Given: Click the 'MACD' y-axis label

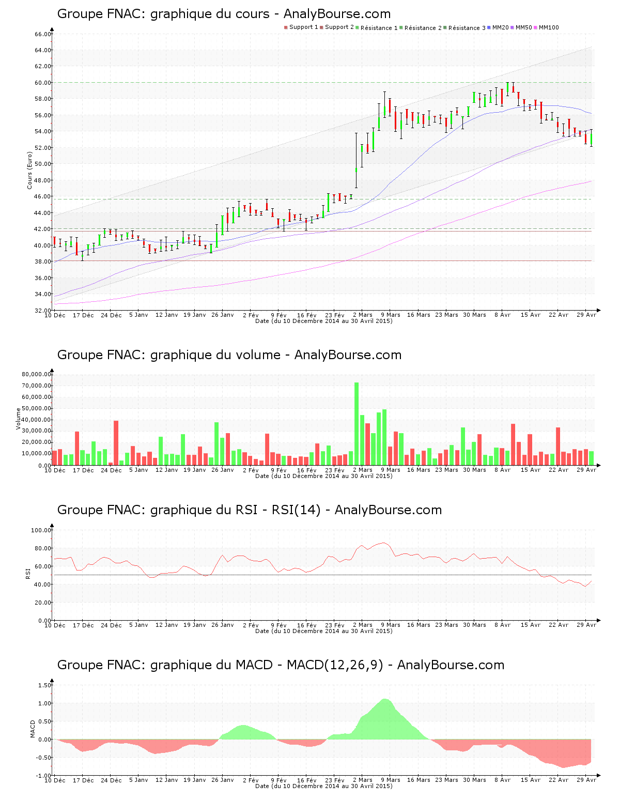Looking at the screenshot, I should click(33, 729).
